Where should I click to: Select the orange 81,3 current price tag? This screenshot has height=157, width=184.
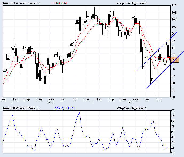(175, 60)
